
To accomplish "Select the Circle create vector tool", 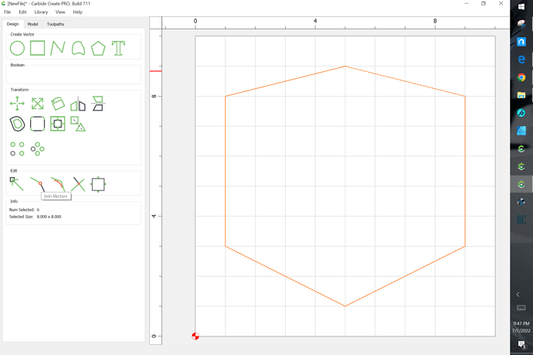I will coord(17,48).
